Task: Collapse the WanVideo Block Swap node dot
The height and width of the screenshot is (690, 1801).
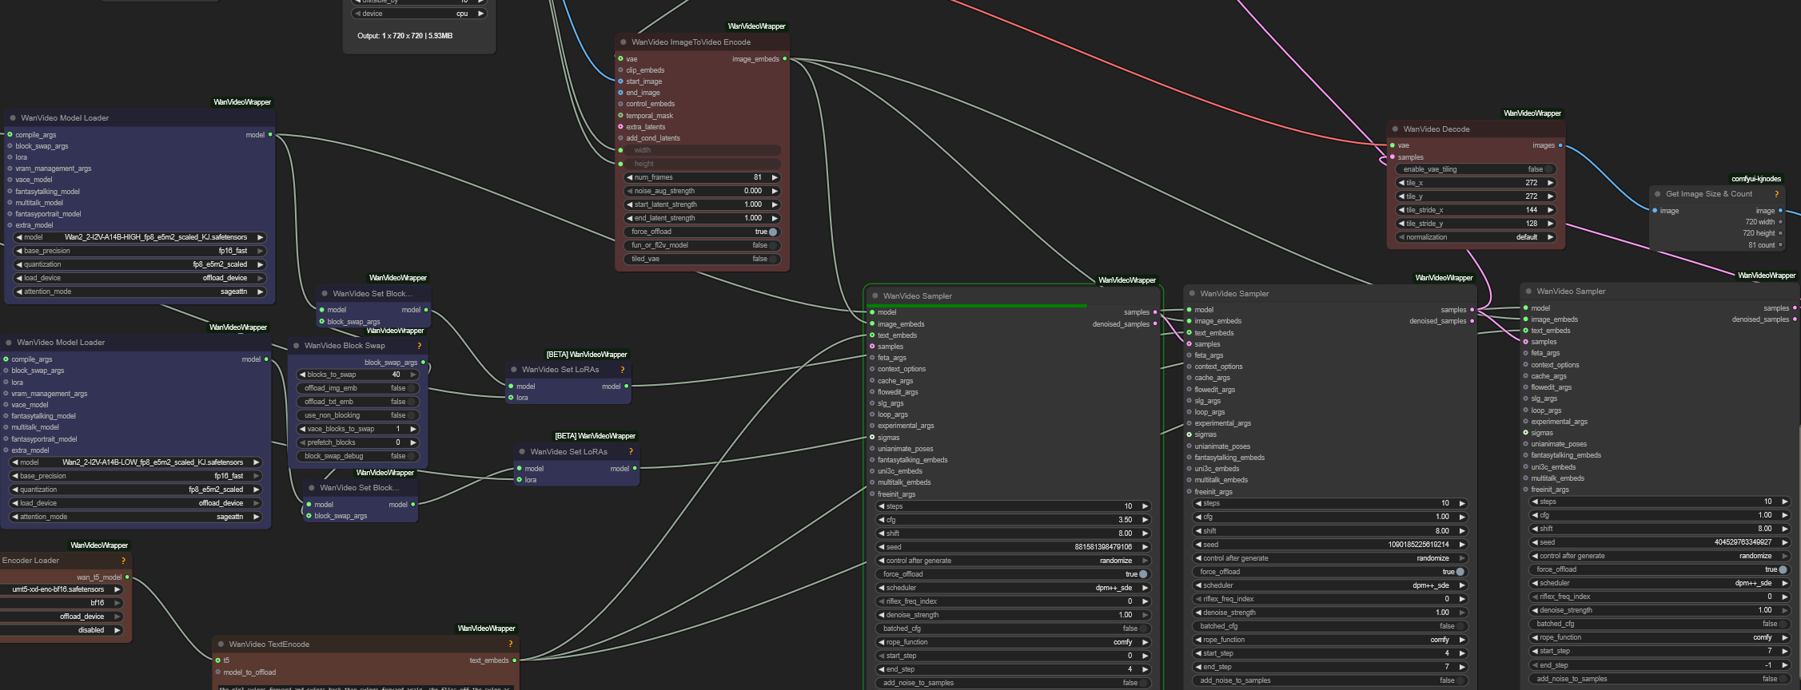Action: [x=296, y=346]
